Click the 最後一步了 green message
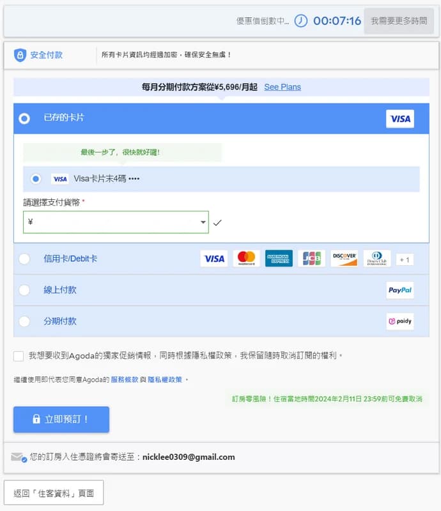The image size is (441, 511). coord(120,152)
